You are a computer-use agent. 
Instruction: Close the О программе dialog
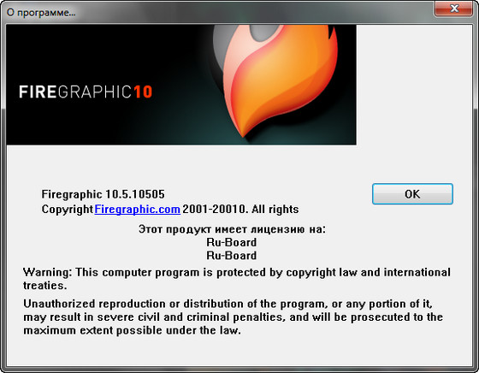453,9
